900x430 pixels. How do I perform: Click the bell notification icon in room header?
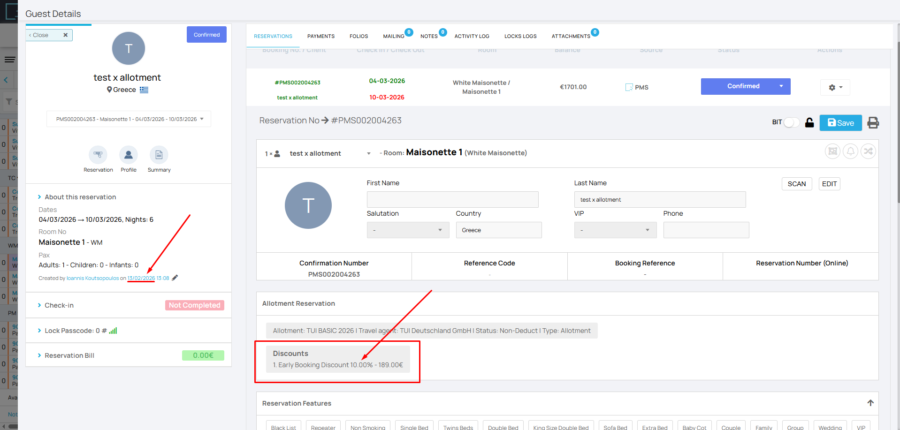[x=850, y=151]
